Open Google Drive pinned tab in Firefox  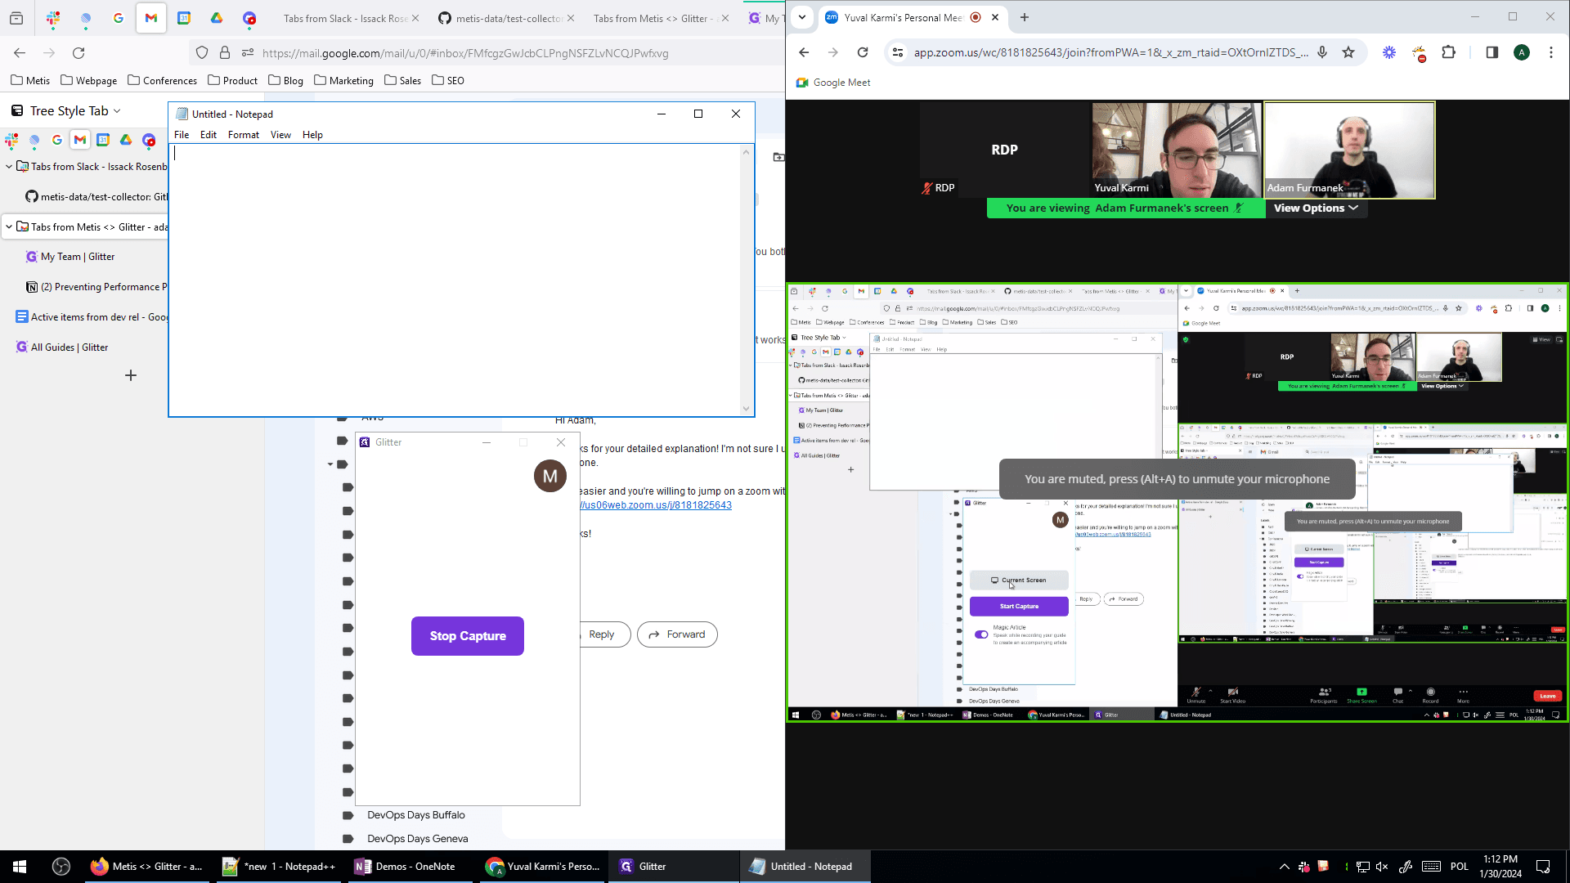[x=217, y=18]
